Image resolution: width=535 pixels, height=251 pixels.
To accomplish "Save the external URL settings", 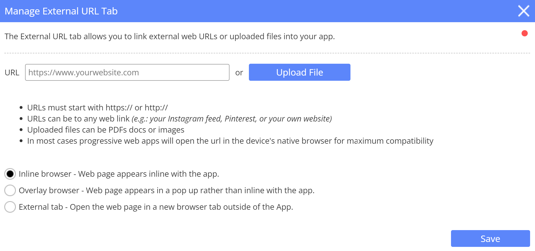I will coord(490,239).
